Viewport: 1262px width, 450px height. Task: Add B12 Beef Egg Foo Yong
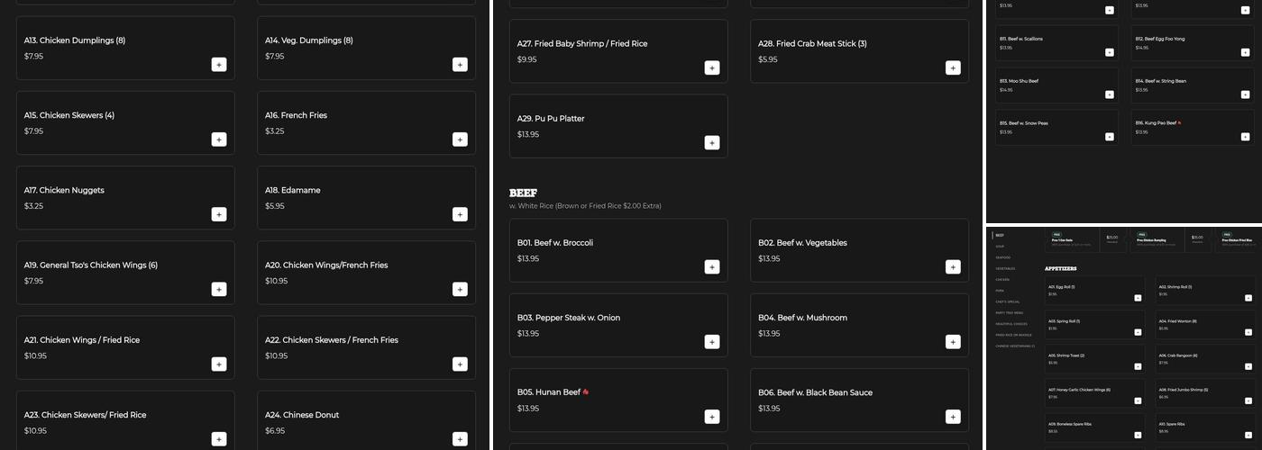tap(1244, 52)
